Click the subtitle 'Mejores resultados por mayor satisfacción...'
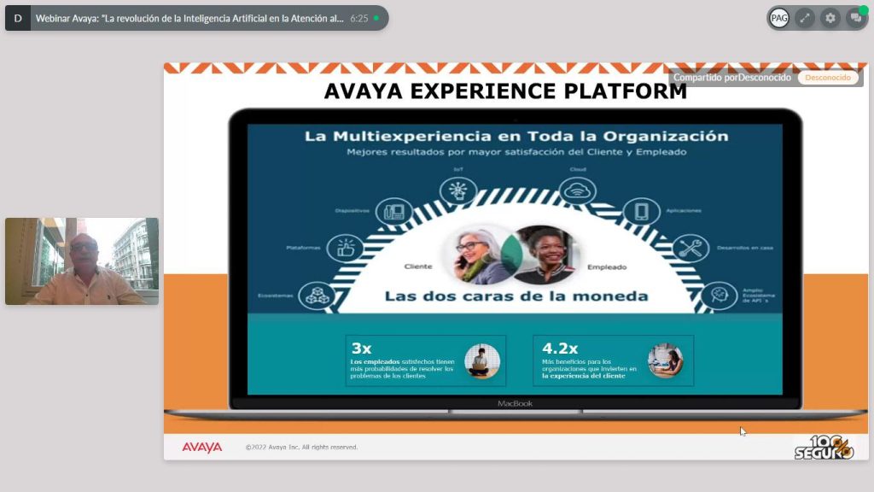 (x=516, y=152)
